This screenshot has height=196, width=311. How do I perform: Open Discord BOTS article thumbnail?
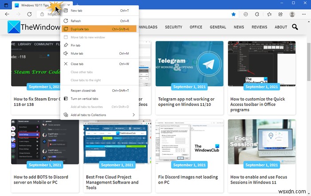click(x=45, y=142)
